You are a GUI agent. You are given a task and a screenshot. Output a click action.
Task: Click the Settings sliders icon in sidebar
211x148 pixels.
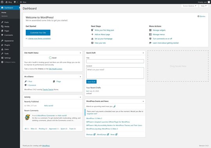click(x=2, y=58)
